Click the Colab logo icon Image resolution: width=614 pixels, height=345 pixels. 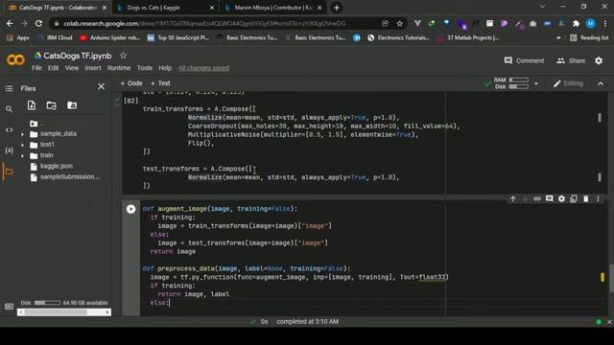pos(15,59)
